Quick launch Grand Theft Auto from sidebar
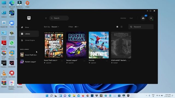Screen dimensions: 175x98 (x=29, y=55)
